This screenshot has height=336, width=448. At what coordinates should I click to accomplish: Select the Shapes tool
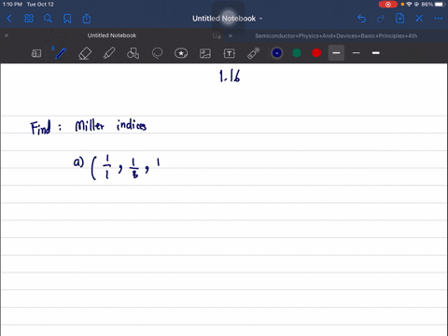(x=133, y=53)
